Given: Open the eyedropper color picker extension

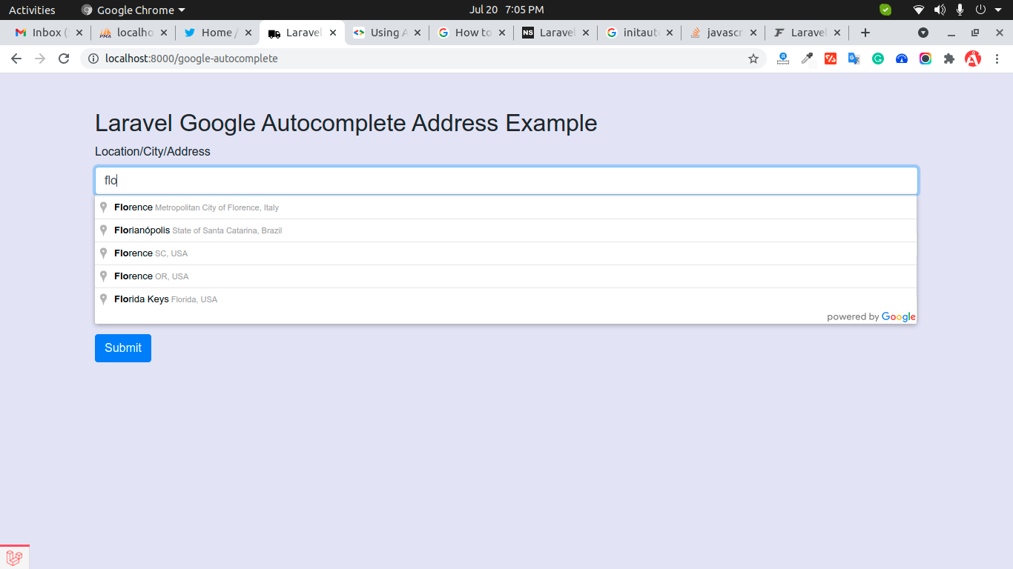Looking at the screenshot, I should pos(807,59).
